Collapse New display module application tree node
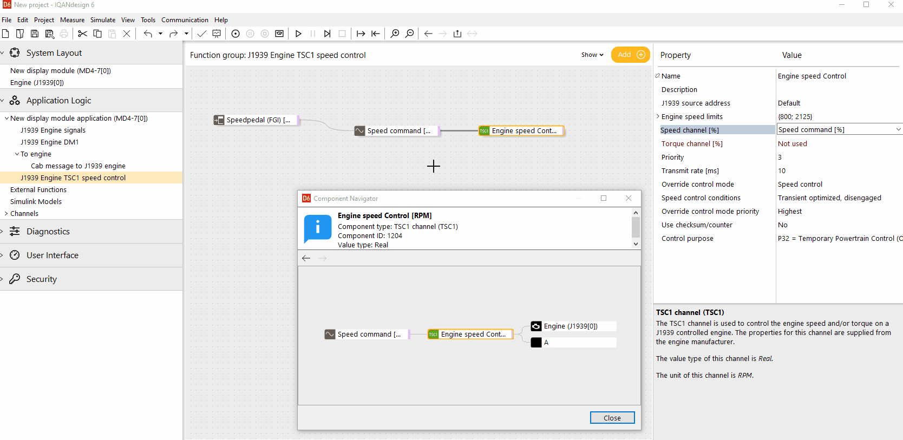 tap(6, 118)
